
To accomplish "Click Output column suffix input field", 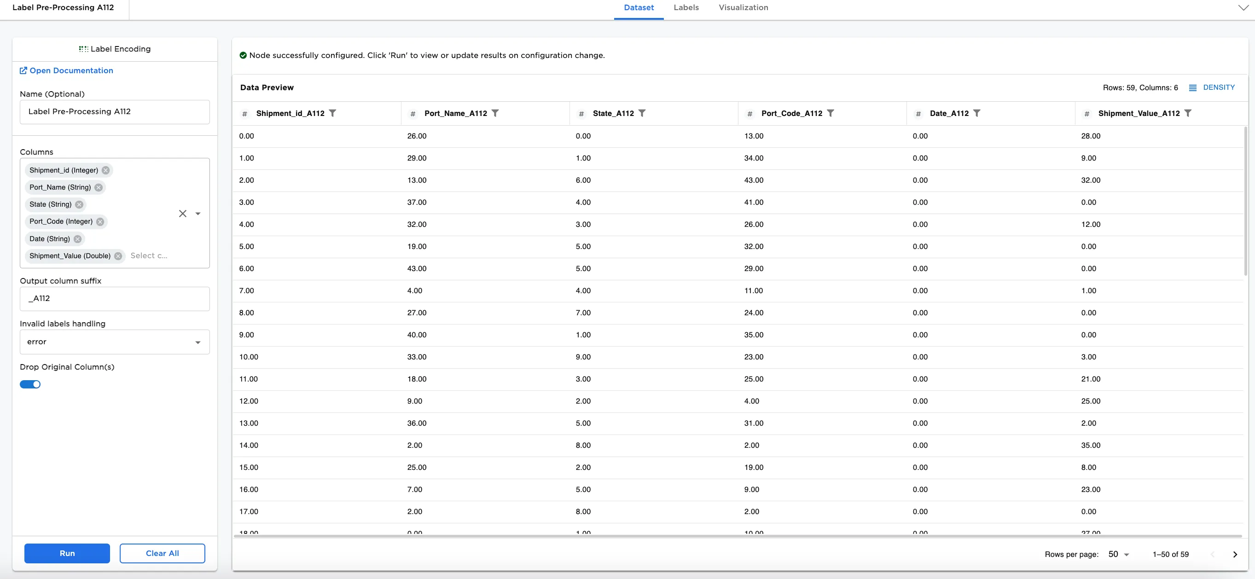I will coord(115,299).
